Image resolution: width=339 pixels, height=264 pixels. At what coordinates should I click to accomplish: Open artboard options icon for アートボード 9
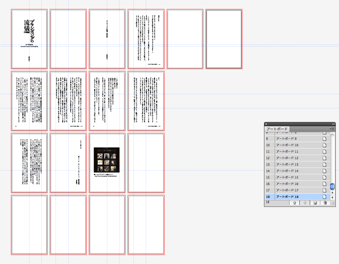(324, 138)
